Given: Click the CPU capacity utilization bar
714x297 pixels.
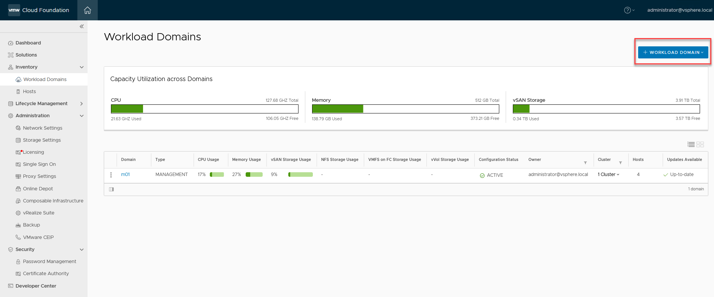Looking at the screenshot, I should 205,109.
